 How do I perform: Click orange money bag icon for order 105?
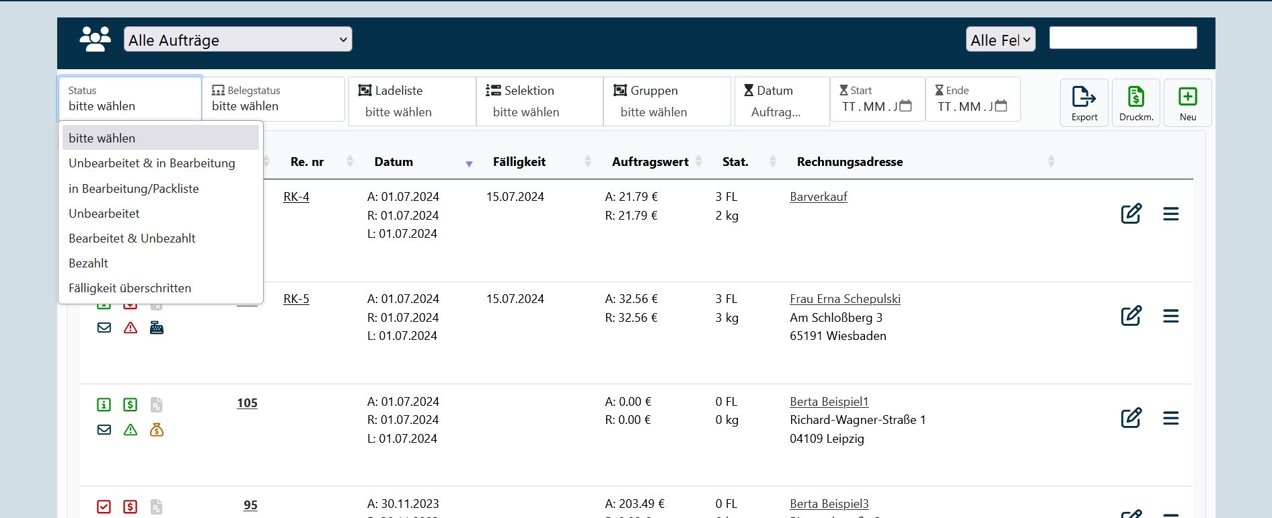[x=156, y=430]
